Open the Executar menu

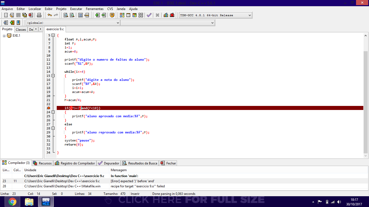tap(76, 9)
